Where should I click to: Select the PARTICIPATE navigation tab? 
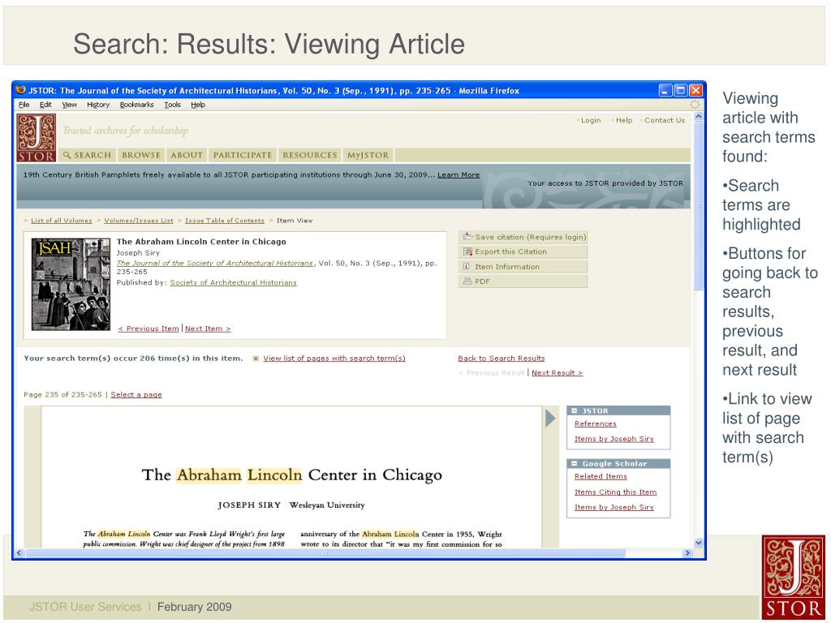click(x=242, y=155)
